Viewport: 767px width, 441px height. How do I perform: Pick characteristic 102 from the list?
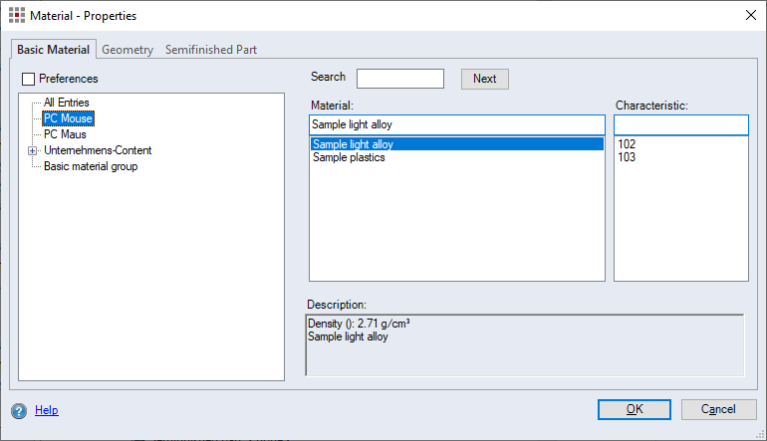pyautogui.click(x=627, y=144)
